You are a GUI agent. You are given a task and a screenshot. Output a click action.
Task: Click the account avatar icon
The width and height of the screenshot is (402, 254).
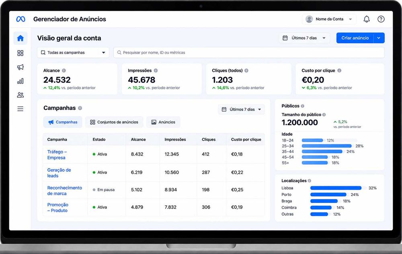309,19
